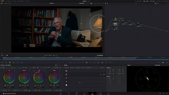This screenshot has width=169, height=95.
Task: Click the Quick Export button
Action: point(139,1)
